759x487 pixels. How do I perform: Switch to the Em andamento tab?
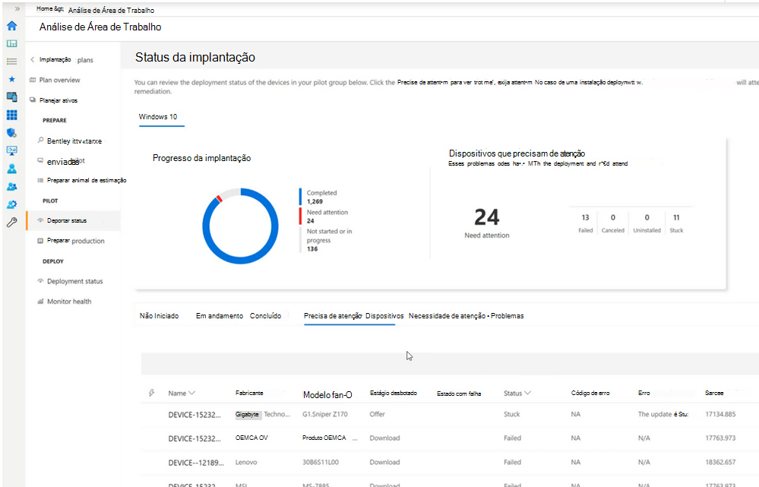pyautogui.click(x=220, y=315)
